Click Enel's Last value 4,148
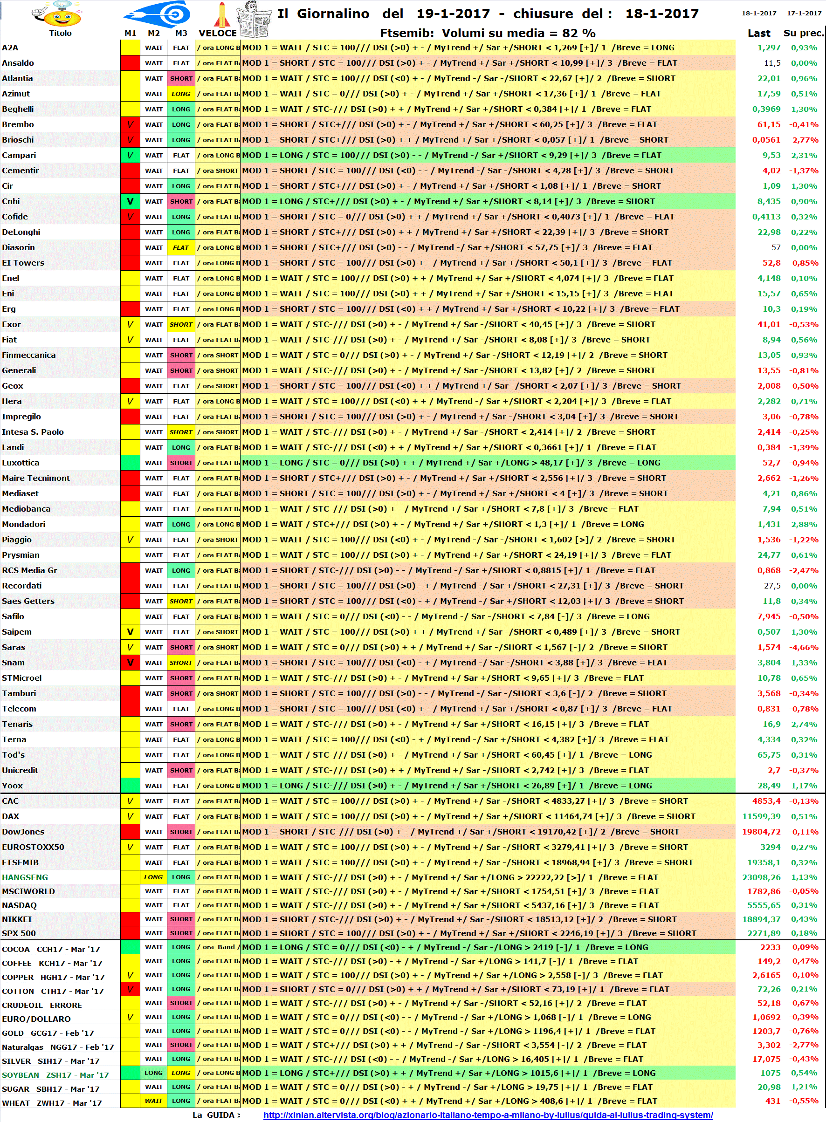The height and width of the screenshot is (1122, 826). [769, 278]
